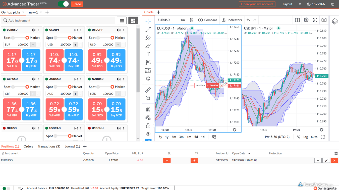
Task: Take a chart snapshot with camera icon
Action: 324,20
